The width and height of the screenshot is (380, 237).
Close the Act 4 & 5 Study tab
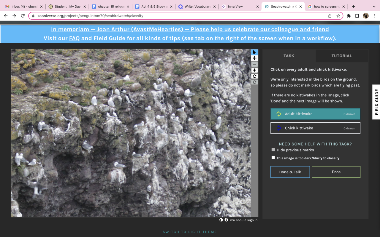point(171,7)
